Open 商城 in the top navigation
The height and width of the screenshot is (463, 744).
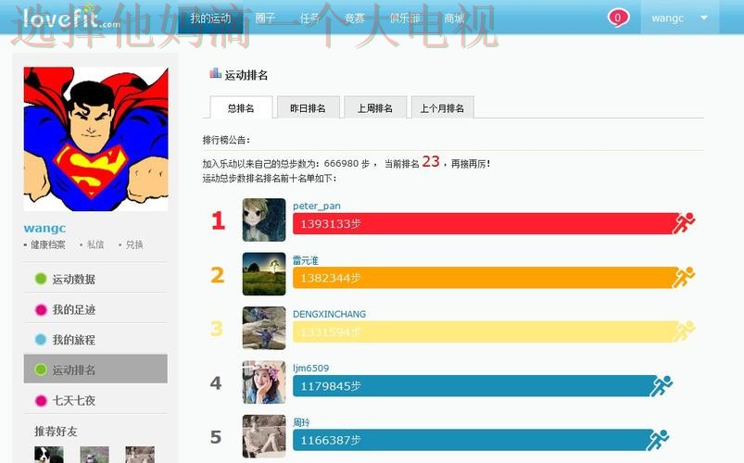(454, 19)
